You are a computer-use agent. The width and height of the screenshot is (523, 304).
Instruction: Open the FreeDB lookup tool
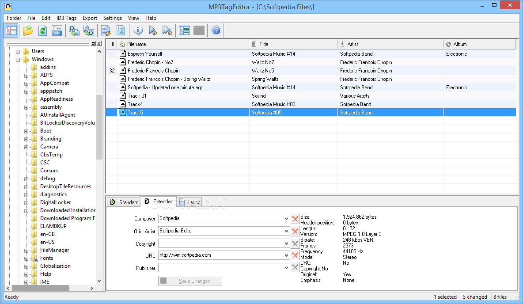(57, 30)
